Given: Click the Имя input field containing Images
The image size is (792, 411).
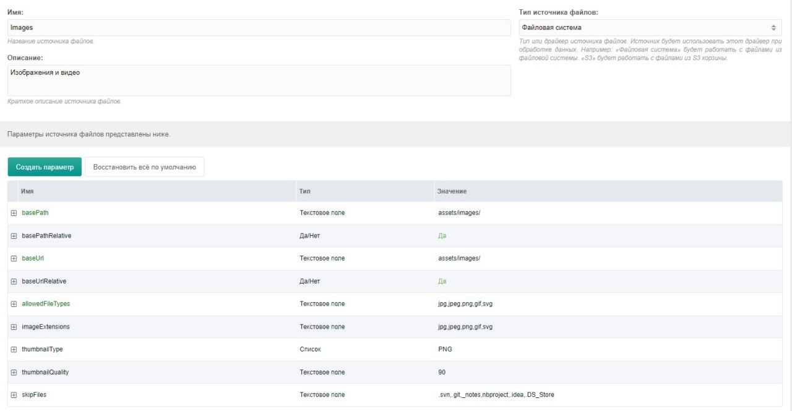Looking at the screenshot, I should point(259,28).
